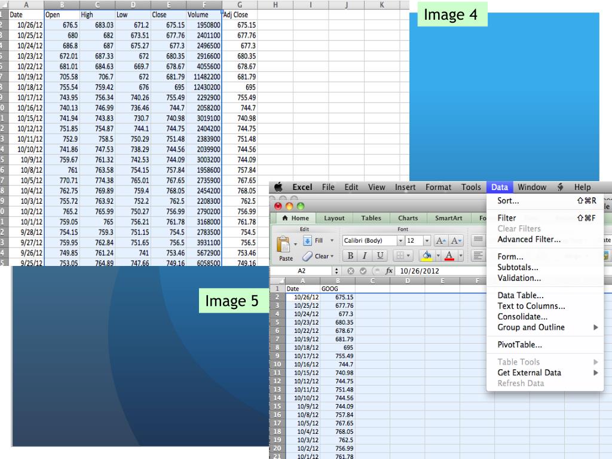Viewport: 612px width, 459px height.
Task: Click the Name Box stepper arrows beside A2
Action: coord(336,271)
